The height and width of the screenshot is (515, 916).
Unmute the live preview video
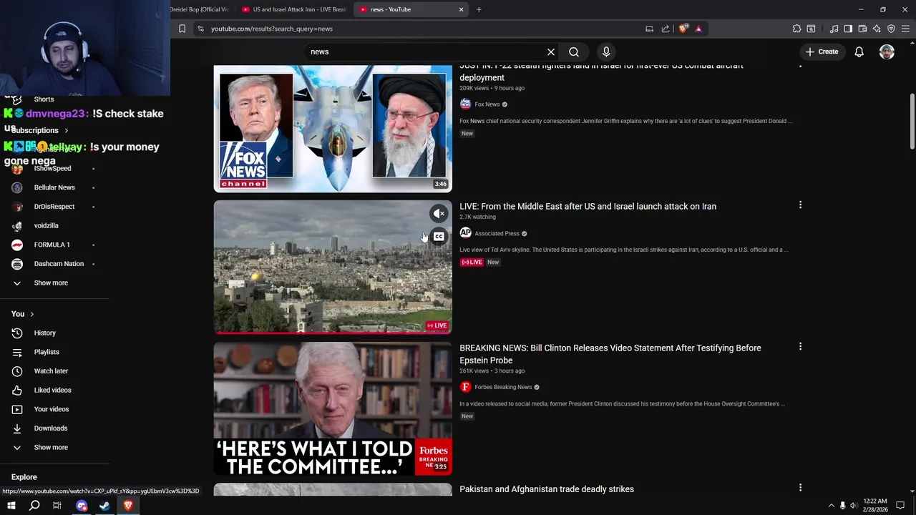[x=439, y=213]
